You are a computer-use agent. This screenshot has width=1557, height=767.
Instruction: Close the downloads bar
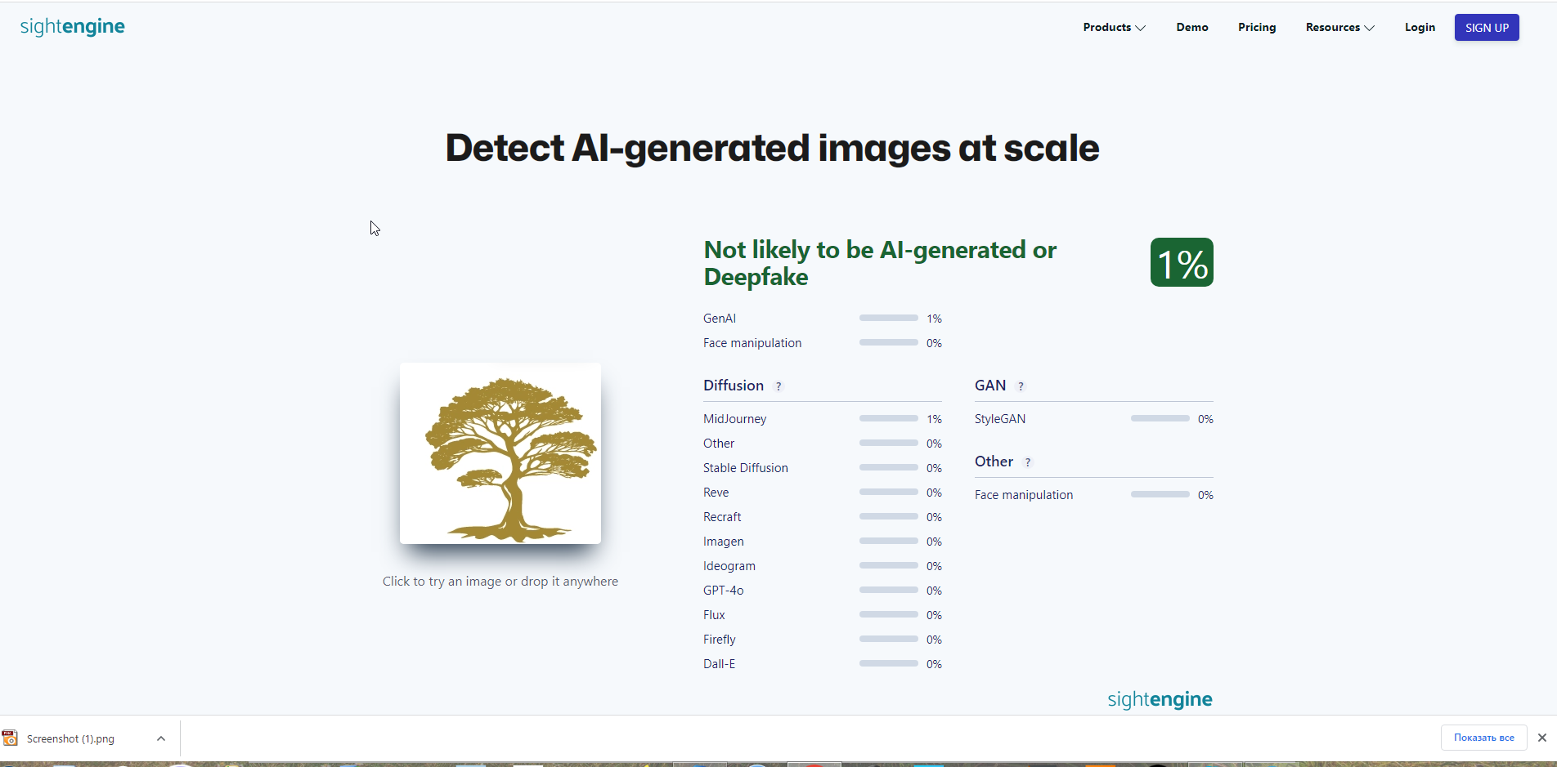point(1542,738)
